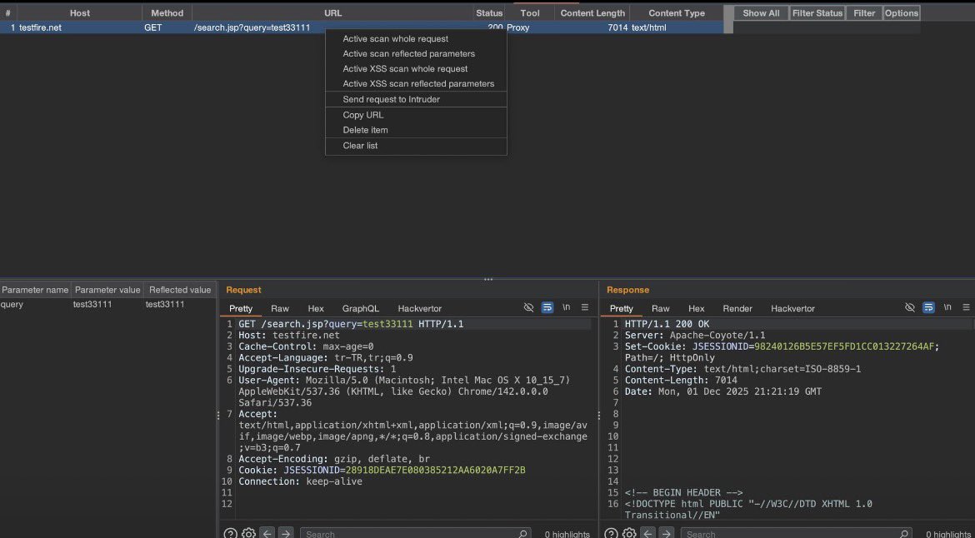
Task: Click the read-only eye icon above the Request
Action: (530, 307)
